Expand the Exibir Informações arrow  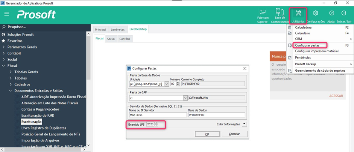coord(244,124)
